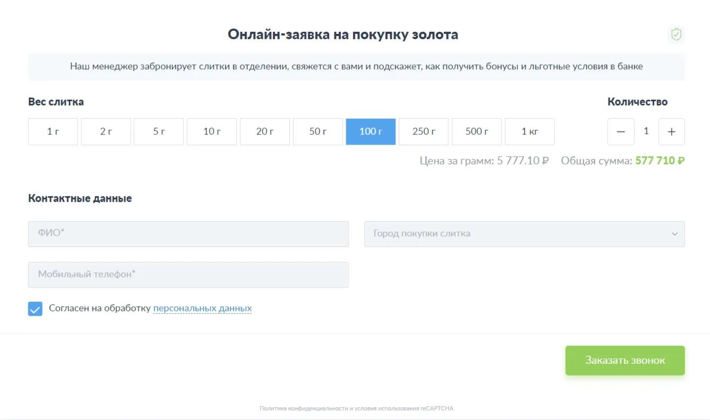Click the selected 100 г weight option
Viewport: 710px width, 420px height.
coord(371,132)
